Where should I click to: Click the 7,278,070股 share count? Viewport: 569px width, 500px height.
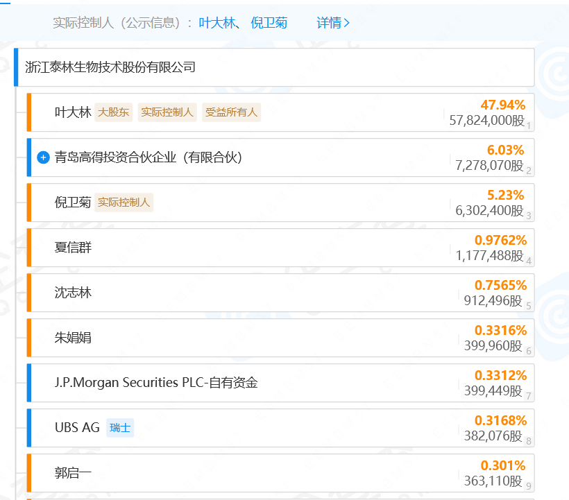[490, 166]
